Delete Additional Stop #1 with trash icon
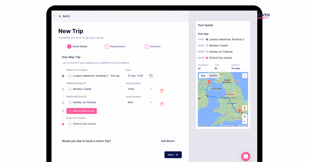The image size is (309, 162). click(x=160, y=89)
